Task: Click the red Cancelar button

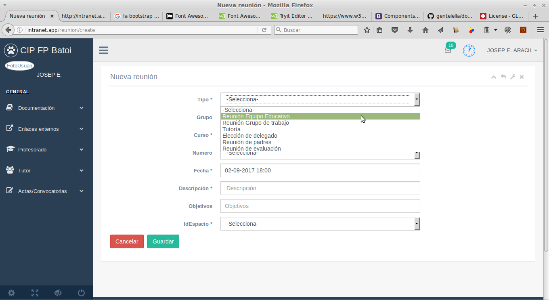Action: (127, 241)
